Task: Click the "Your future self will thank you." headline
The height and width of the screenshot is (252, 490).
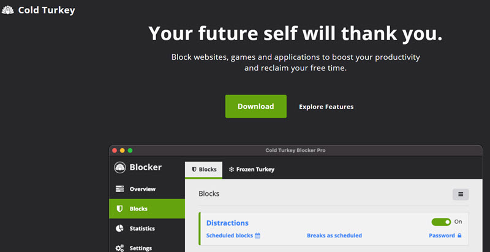Action: 295,34
